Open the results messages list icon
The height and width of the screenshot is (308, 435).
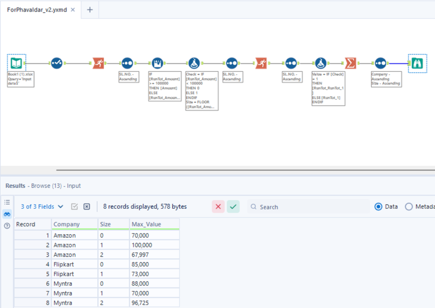point(7,202)
